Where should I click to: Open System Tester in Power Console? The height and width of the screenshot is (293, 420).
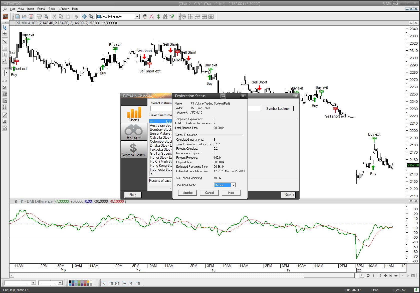click(134, 150)
